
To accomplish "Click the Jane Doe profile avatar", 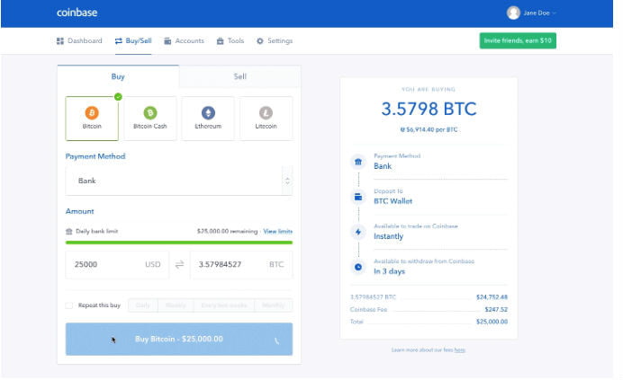I will click(x=514, y=13).
